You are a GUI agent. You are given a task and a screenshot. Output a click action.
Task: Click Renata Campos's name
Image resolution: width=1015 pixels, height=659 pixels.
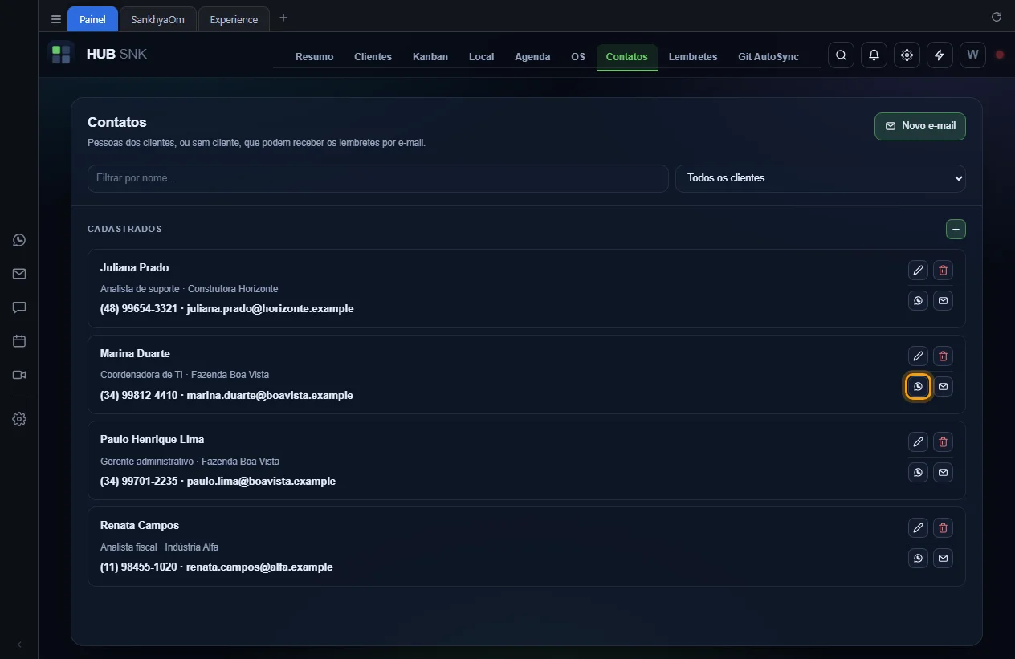pyautogui.click(x=140, y=525)
